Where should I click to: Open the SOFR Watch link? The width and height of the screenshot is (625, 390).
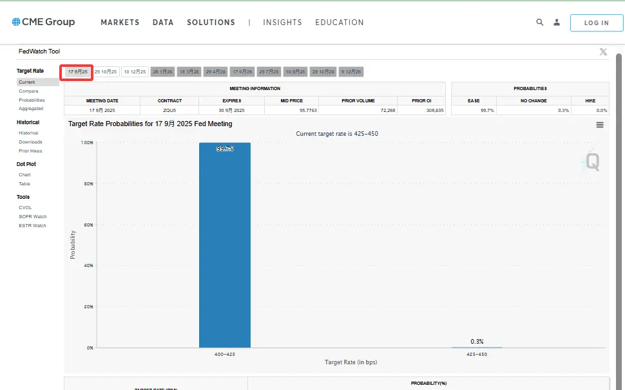pos(33,217)
